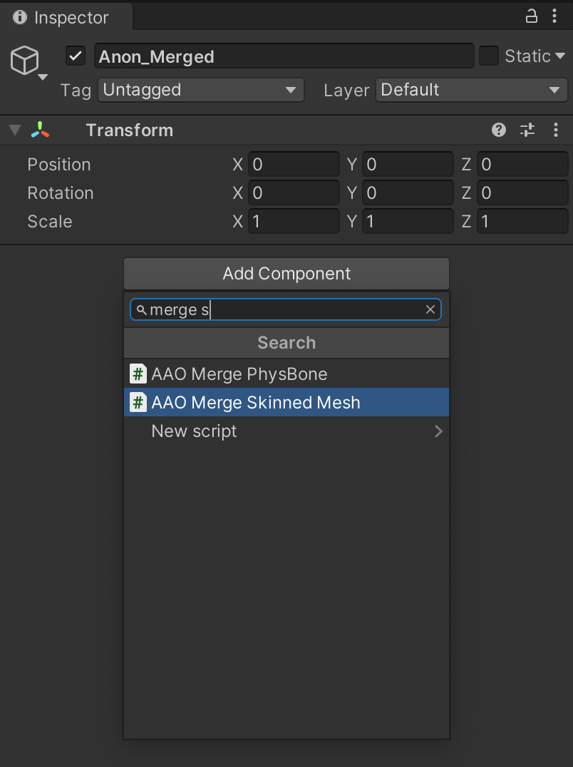This screenshot has height=767, width=573.
Task: Click the AAO Merge PhysBone script icon
Action: pos(138,374)
